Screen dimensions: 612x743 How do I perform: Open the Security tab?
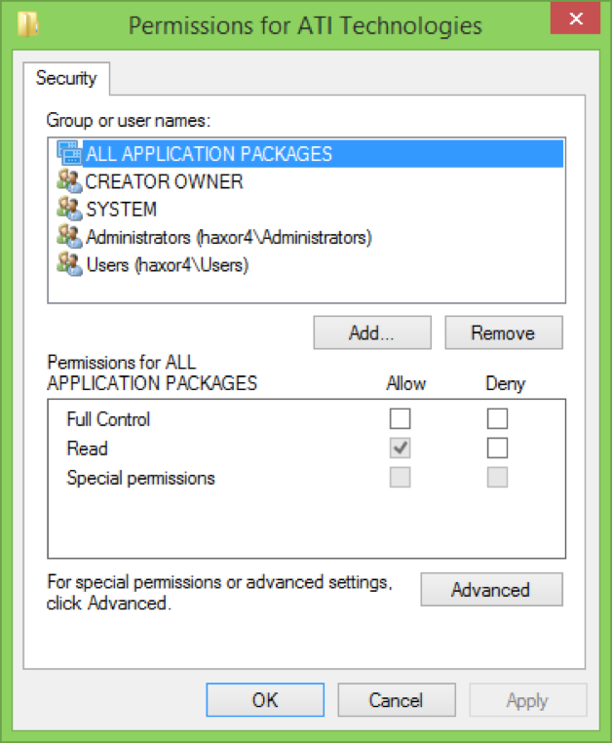(66, 78)
